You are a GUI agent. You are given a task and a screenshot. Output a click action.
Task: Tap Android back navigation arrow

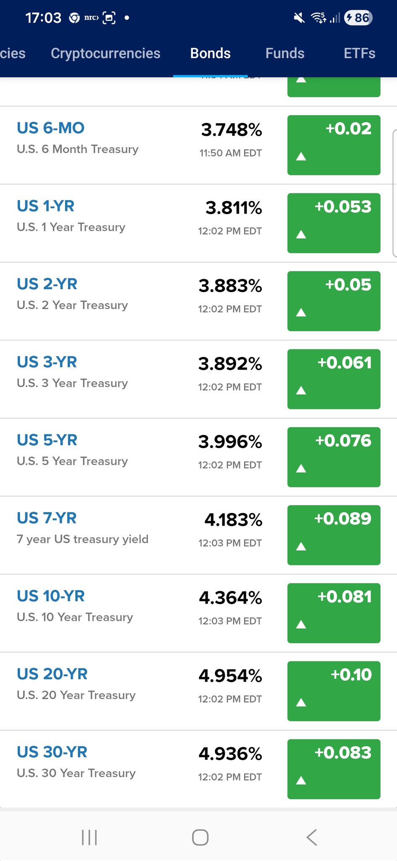(x=311, y=837)
